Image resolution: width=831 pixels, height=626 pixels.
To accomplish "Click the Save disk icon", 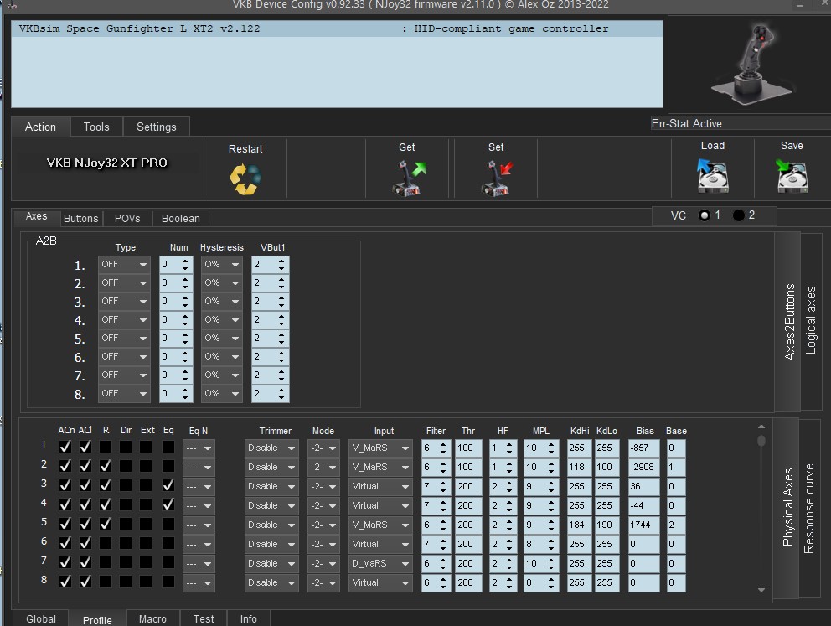I will (792, 176).
